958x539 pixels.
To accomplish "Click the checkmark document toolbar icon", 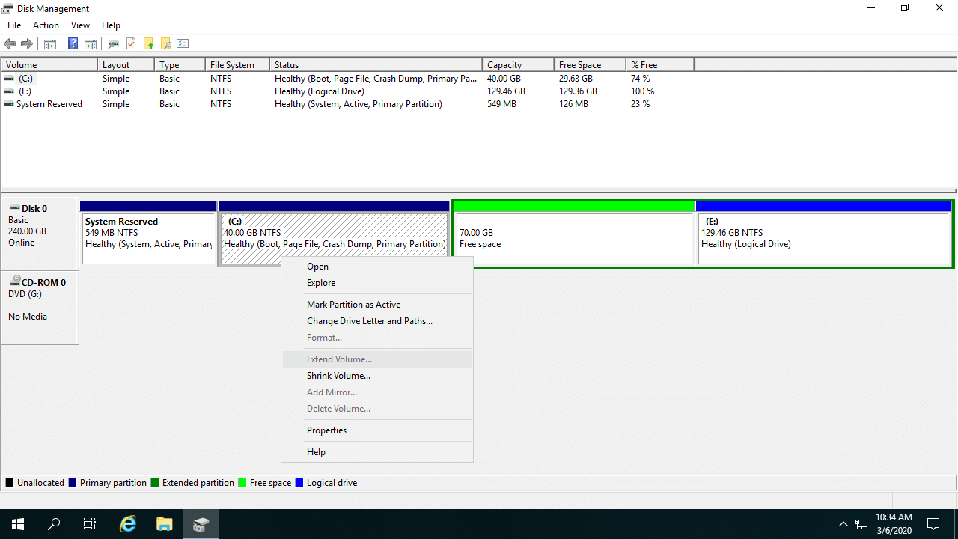I will [131, 43].
